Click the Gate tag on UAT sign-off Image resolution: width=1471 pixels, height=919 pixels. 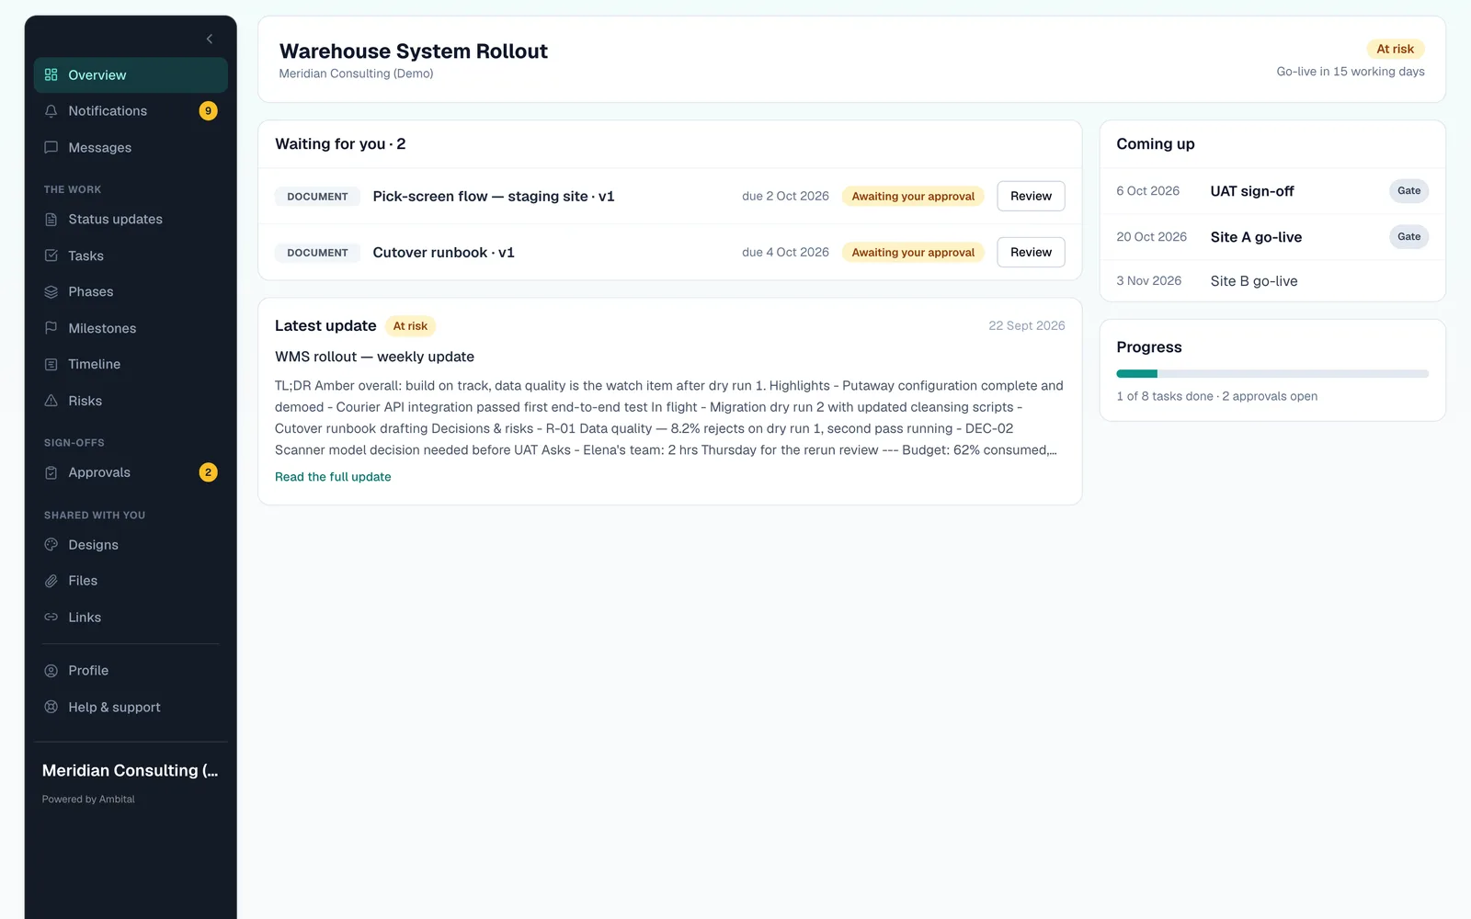tap(1408, 191)
